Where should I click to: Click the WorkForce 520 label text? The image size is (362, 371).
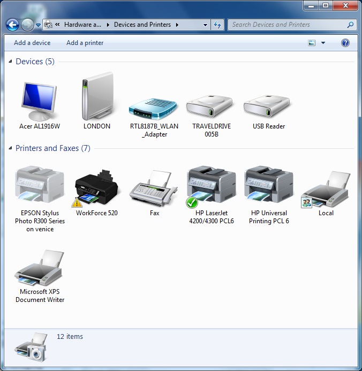point(97,213)
